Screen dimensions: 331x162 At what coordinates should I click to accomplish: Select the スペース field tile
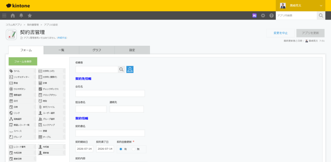tap(22, 131)
